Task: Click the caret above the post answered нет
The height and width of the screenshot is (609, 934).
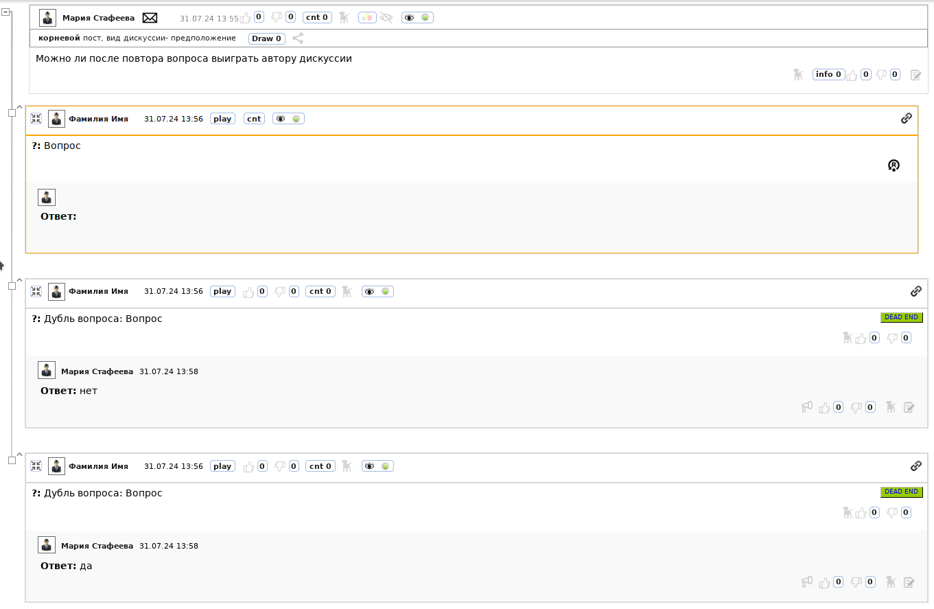Action: (19, 279)
